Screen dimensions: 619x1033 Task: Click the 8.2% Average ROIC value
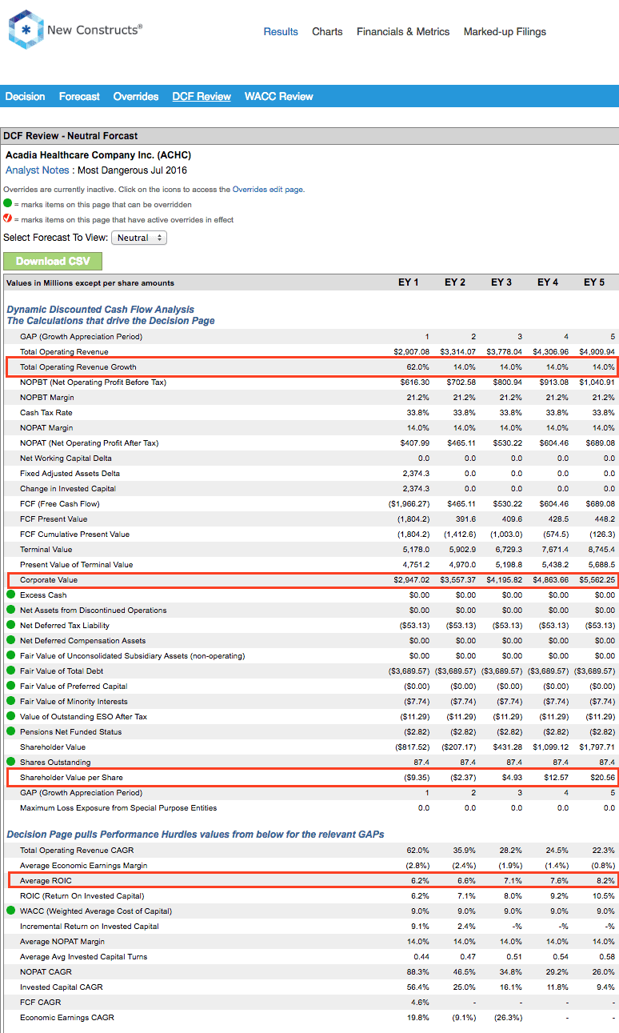click(x=605, y=880)
